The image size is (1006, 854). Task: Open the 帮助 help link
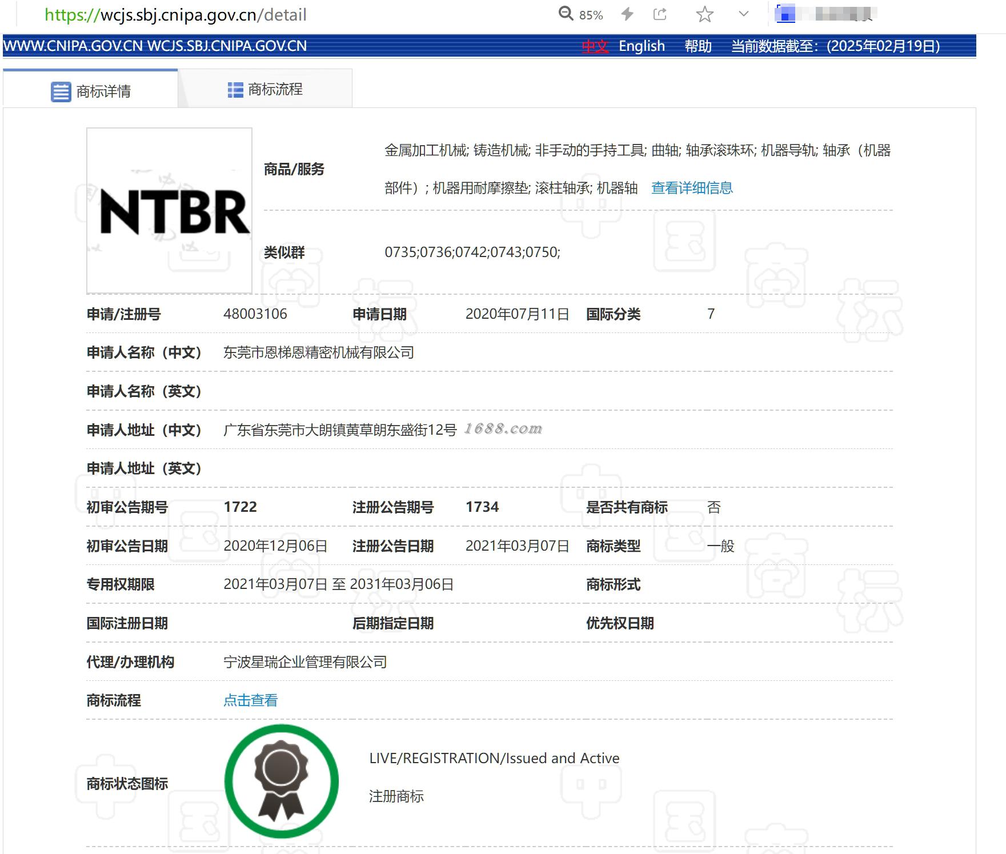tap(698, 46)
